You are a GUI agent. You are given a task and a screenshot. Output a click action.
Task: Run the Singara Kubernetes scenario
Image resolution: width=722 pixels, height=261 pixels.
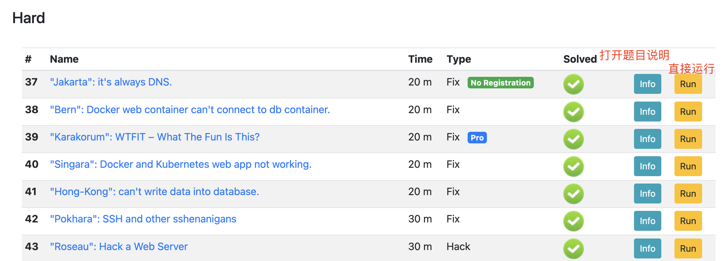click(x=688, y=166)
